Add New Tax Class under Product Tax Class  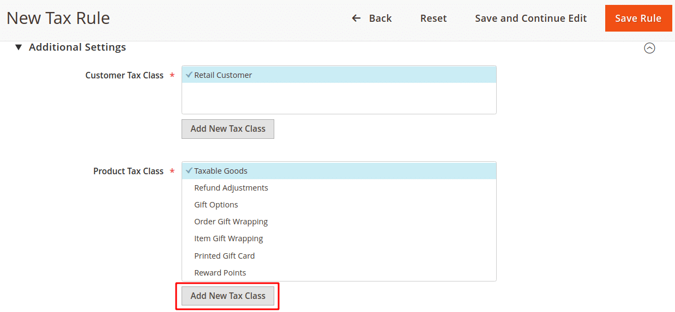227,296
